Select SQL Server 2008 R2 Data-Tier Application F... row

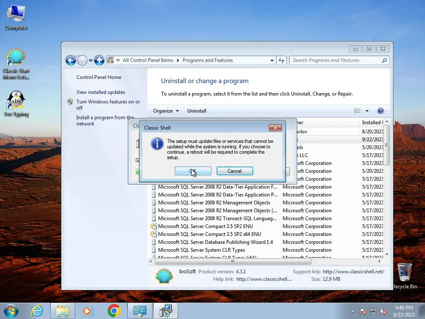pyautogui.click(x=267, y=187)
